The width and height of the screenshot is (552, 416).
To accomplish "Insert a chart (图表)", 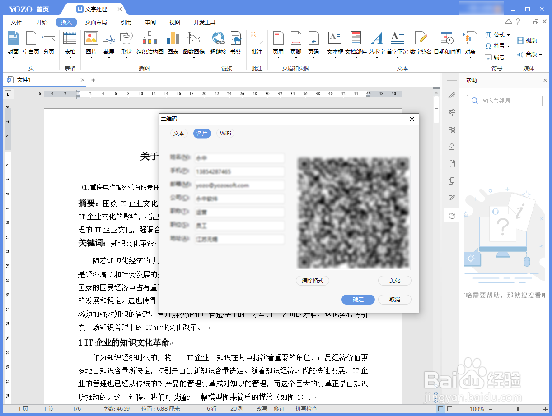I will (173, 44).
